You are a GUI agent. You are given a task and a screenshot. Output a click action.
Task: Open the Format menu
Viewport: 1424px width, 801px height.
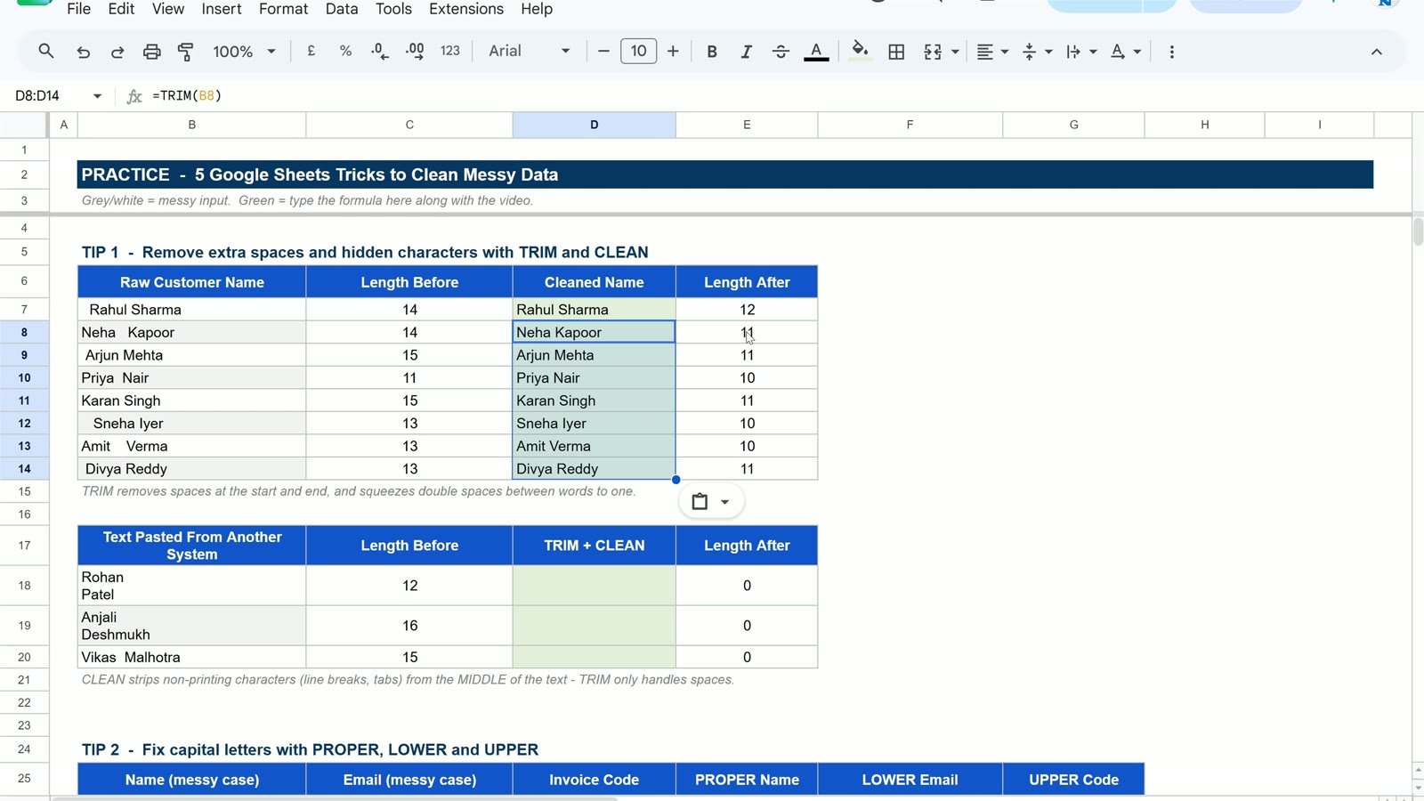pos(283,9)
